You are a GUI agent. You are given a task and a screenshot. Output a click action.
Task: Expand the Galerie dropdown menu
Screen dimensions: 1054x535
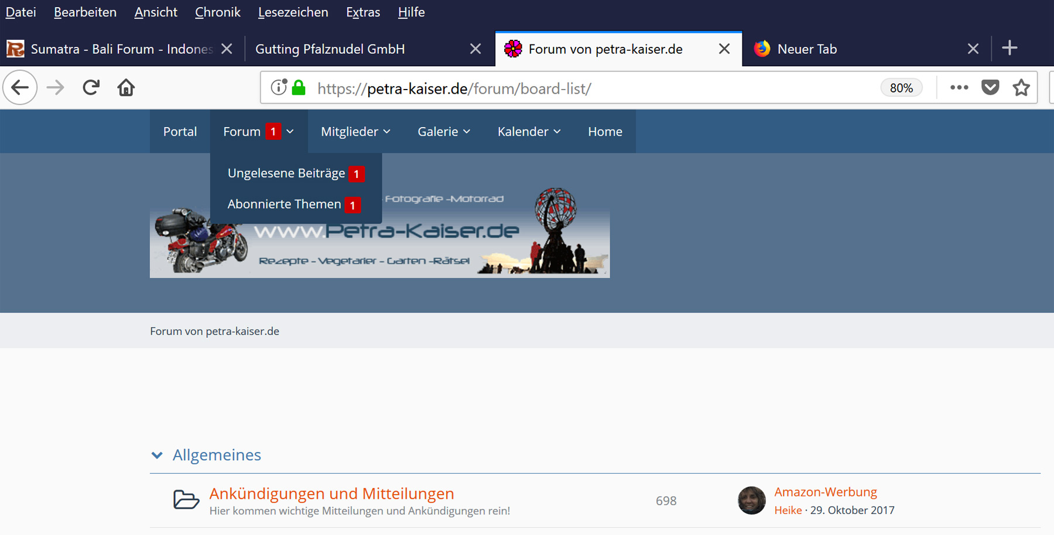click(x=444, y=132)
